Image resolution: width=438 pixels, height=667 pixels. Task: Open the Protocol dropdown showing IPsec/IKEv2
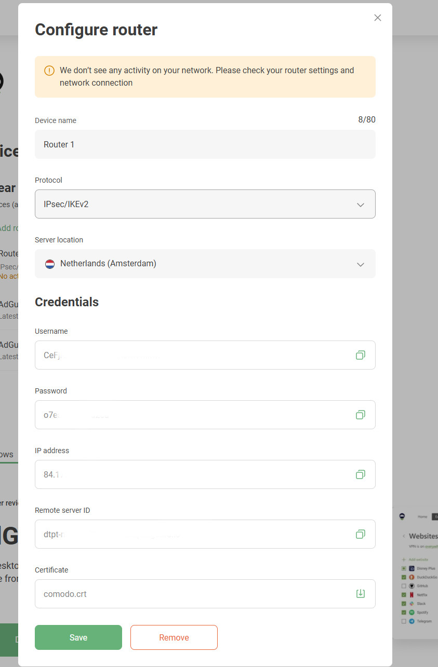click(205, 204)
